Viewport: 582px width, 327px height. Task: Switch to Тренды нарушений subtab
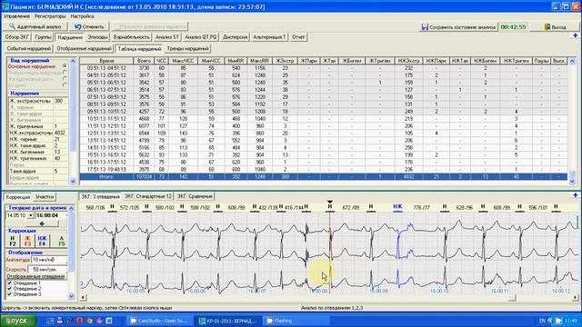pyautogui.click(x=188, y=48)
